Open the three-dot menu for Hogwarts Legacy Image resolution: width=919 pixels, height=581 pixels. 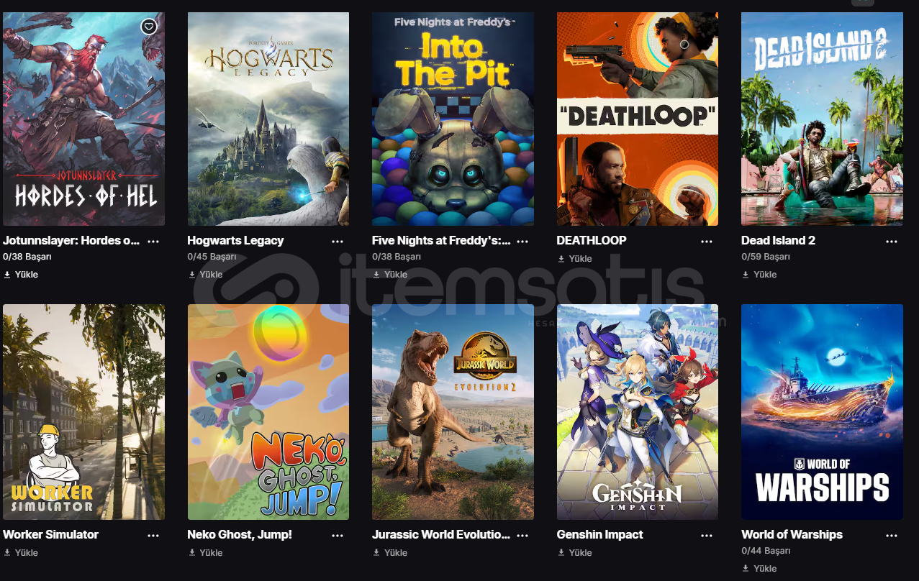click(338, 242)
